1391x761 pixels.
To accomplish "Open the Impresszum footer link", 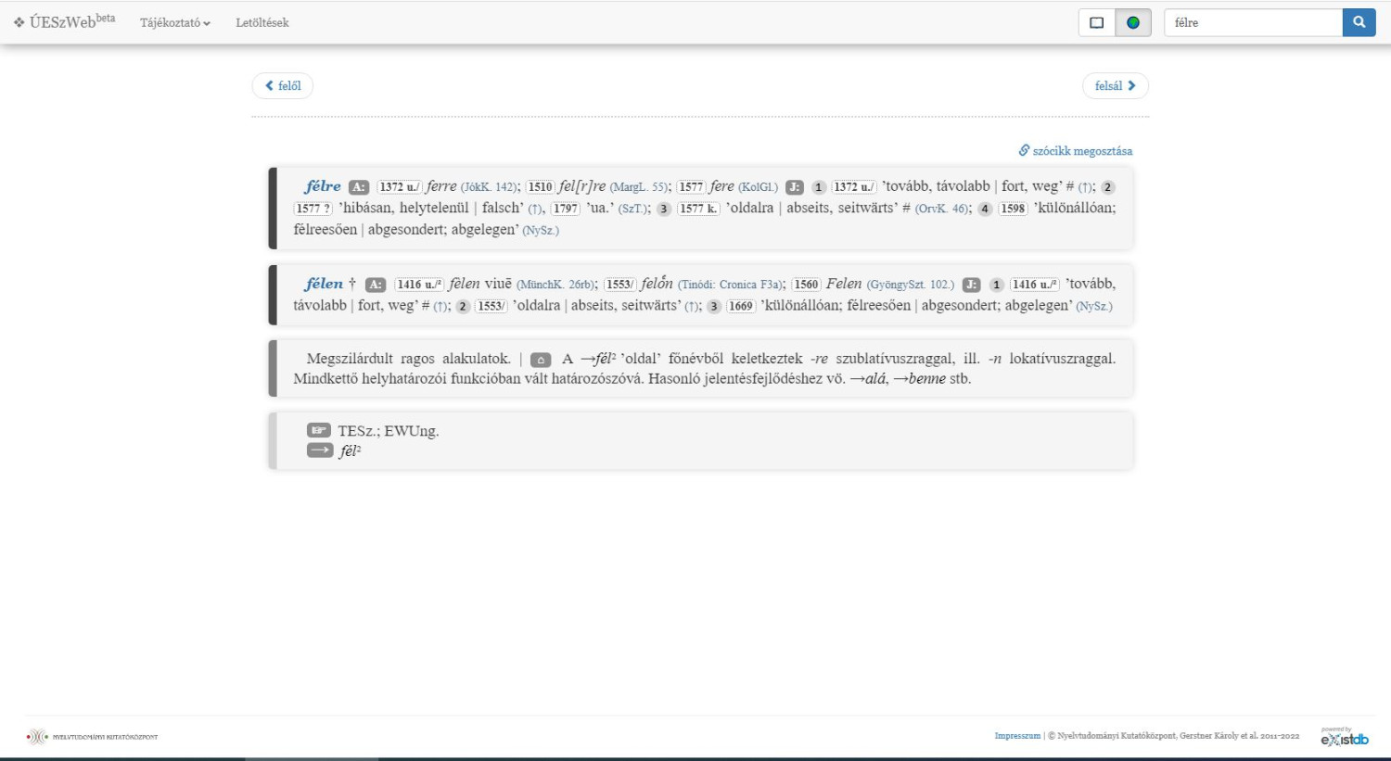I will 1017,736.
